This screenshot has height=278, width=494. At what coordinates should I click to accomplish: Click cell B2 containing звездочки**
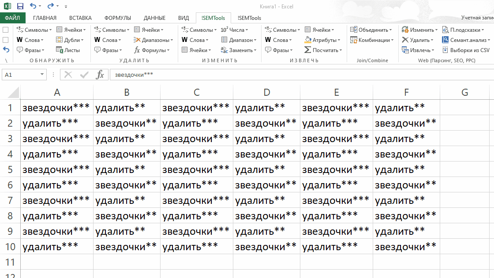(x=127, y=123)
